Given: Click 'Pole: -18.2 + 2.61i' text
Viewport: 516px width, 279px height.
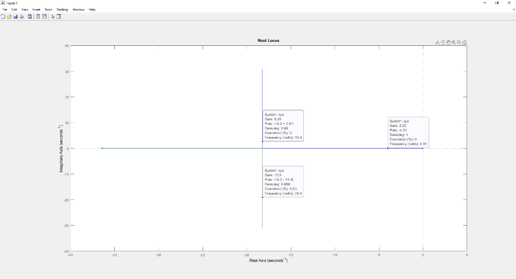Looking at the screenshot, I should (x=279, y=124).
